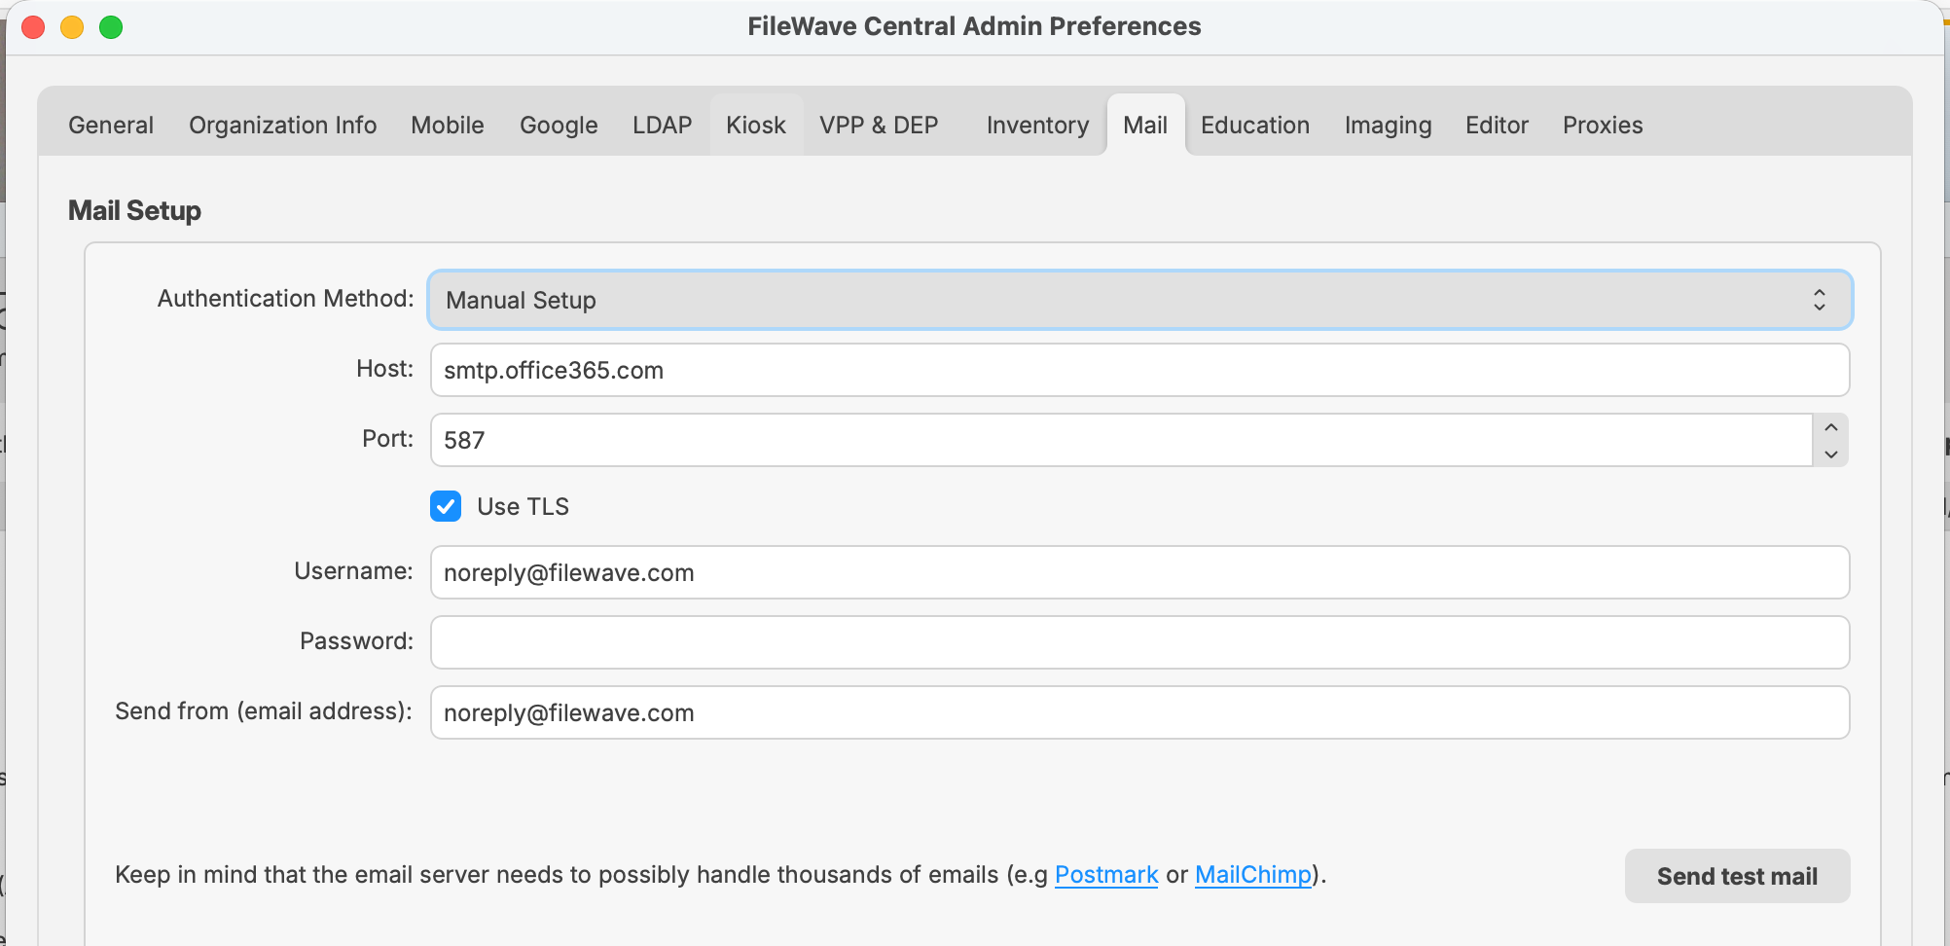Decrement the Port value with down arrow
1950x946 pixels.
[x=1830, y=454]
